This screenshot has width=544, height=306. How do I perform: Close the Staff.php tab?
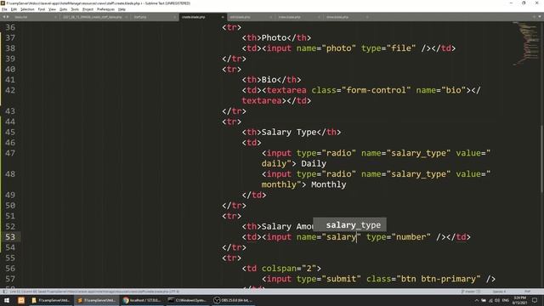174,17
